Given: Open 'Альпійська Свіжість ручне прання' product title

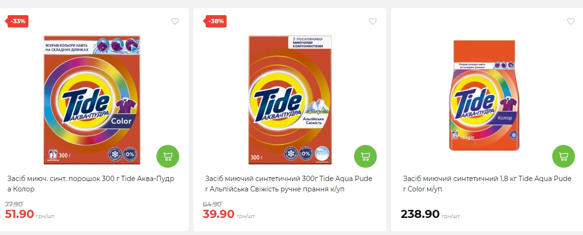Looking at the screenshot, I should coord(289,184).
